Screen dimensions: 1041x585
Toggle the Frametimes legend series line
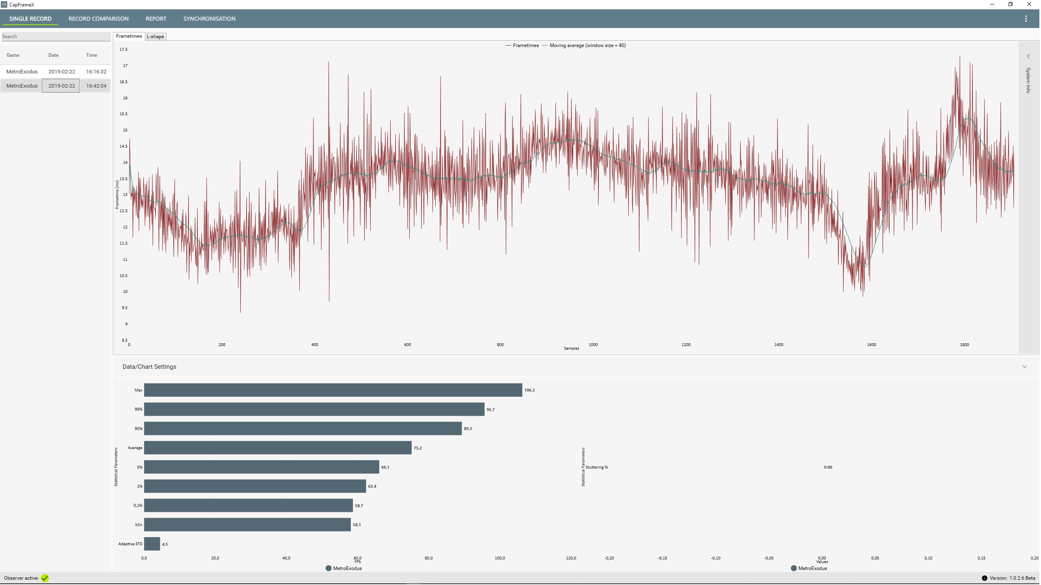[x=523, y=45]
